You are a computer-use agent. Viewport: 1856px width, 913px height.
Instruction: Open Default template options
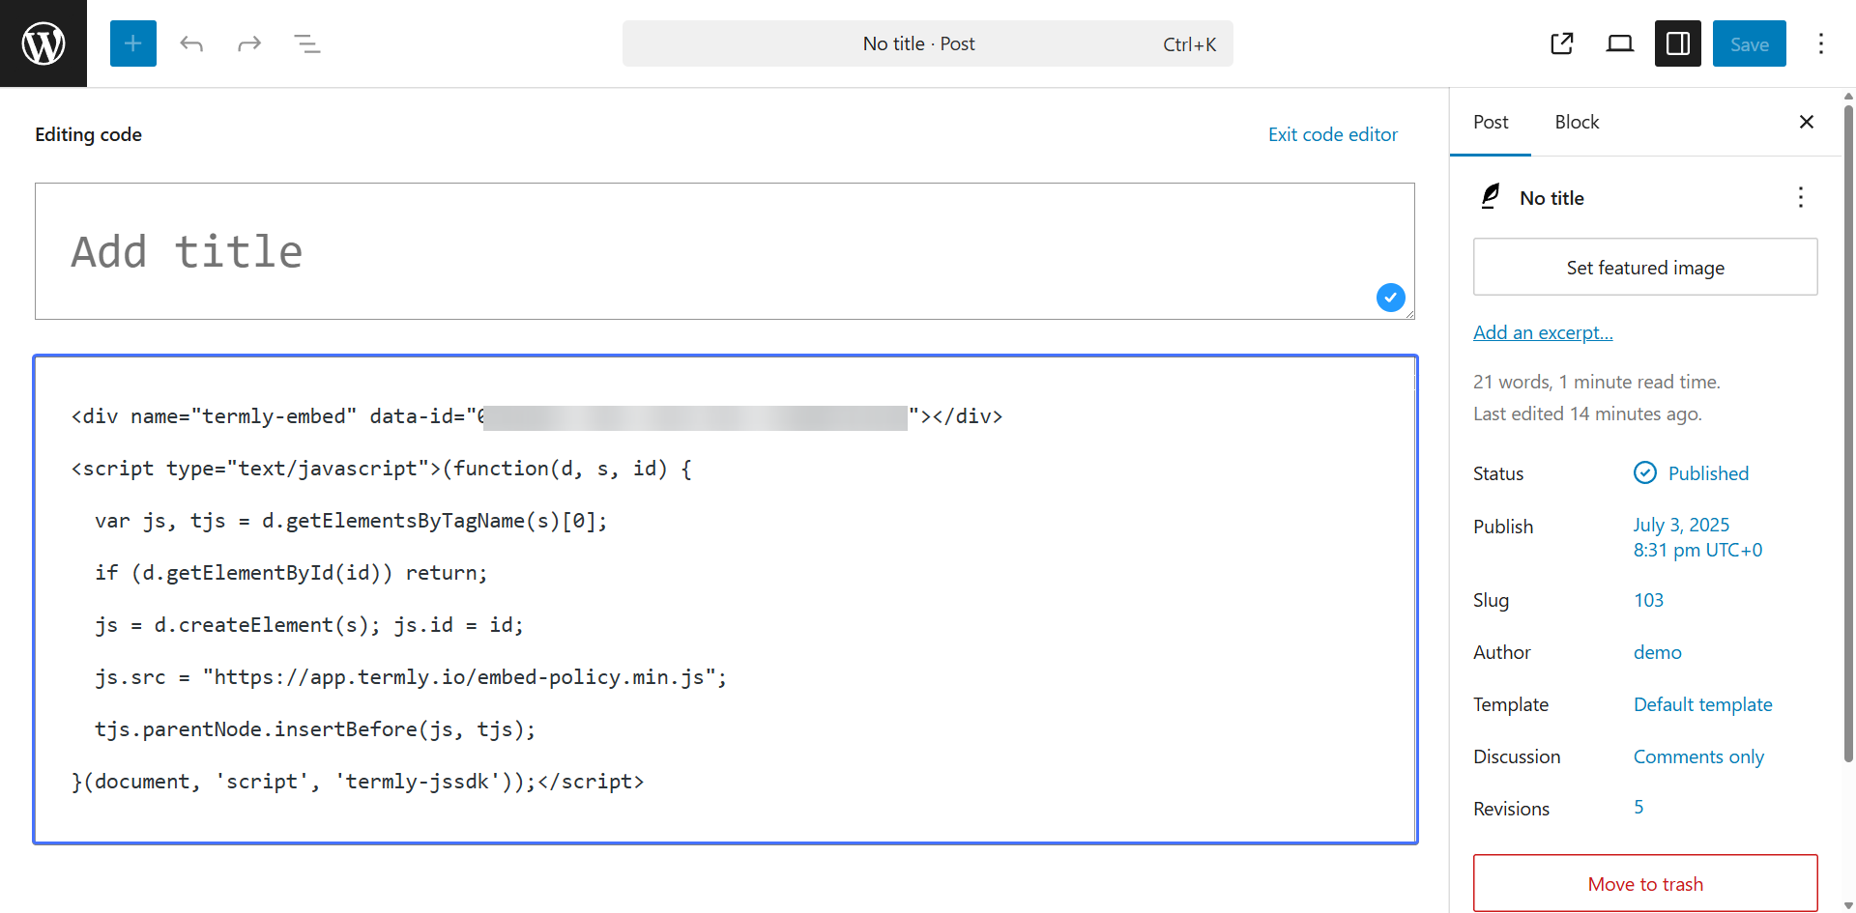click(x=1702, y=704)
